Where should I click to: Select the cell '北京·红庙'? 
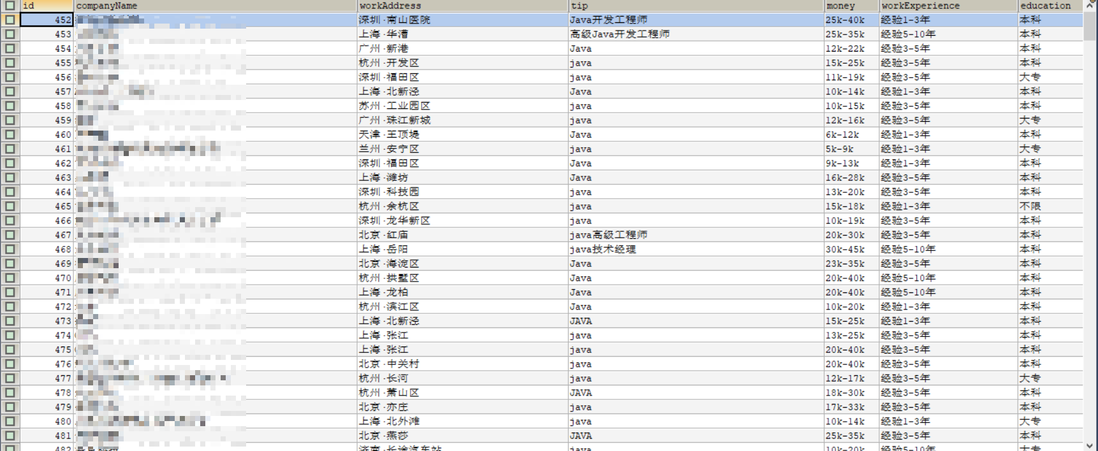[x=462, y=234]
